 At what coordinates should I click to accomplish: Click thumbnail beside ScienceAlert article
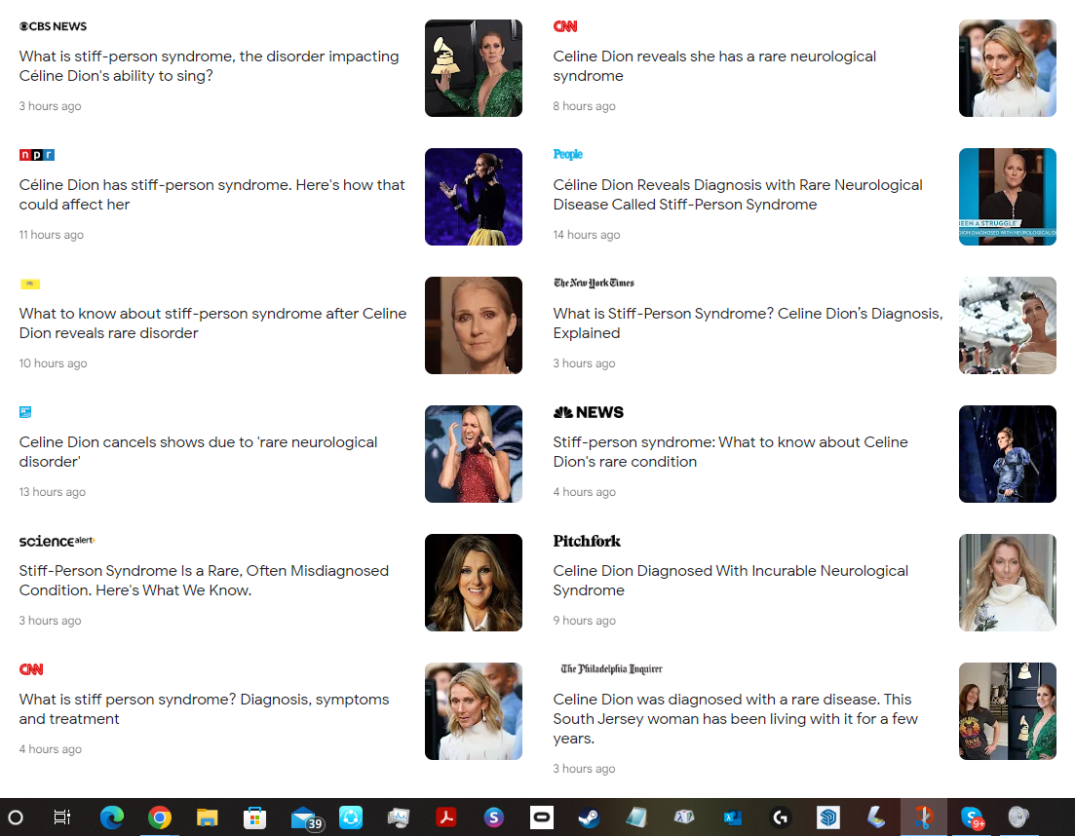click(x=474, y=583)
